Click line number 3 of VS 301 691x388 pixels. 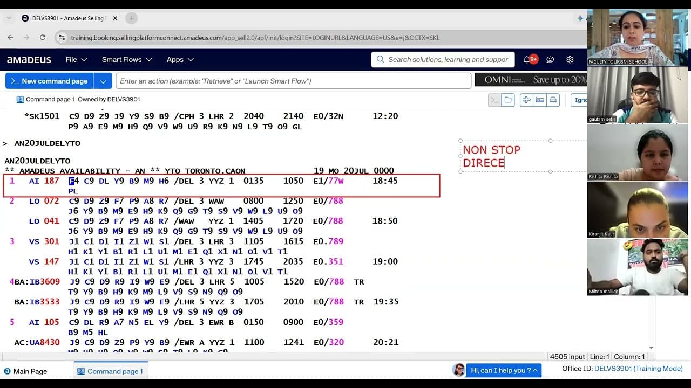click(x=12, y=241)
